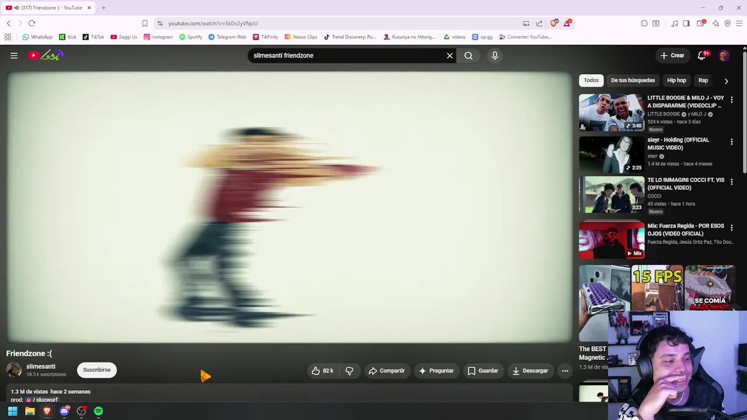Viewport: 747px width, 420px height.
Task: Open Brave Rewards triangle icon
Action: (x=567, y=23)
